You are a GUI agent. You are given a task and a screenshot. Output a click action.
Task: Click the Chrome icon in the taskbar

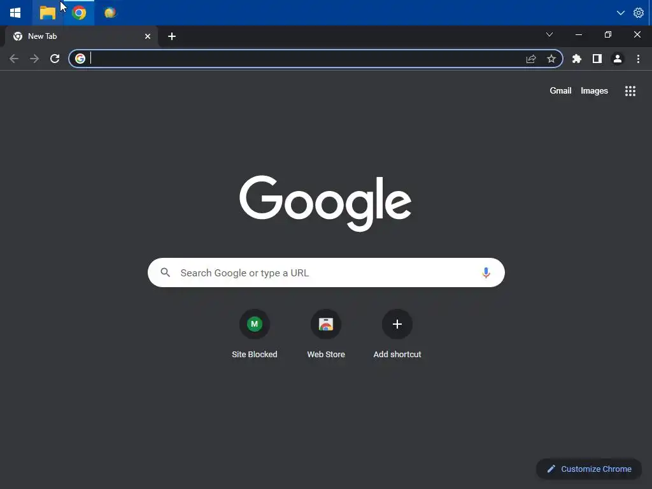click(79, 13)
